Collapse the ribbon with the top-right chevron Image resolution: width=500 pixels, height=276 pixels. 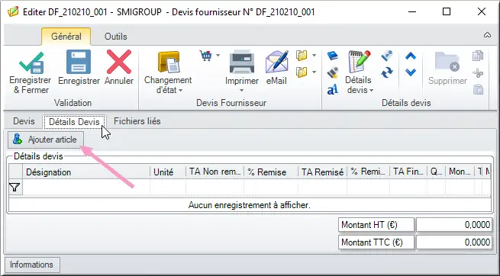click(x=487, y=35)
